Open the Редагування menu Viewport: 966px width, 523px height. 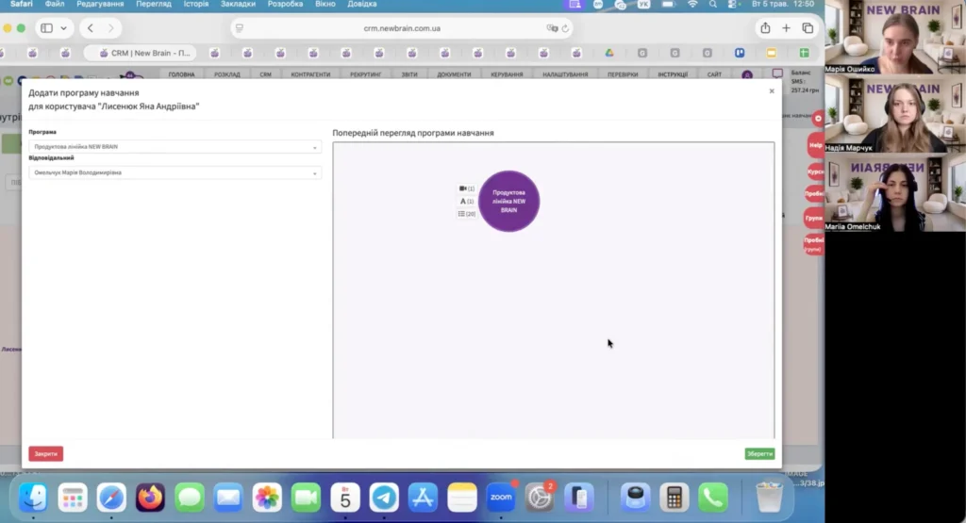point(100,5)
